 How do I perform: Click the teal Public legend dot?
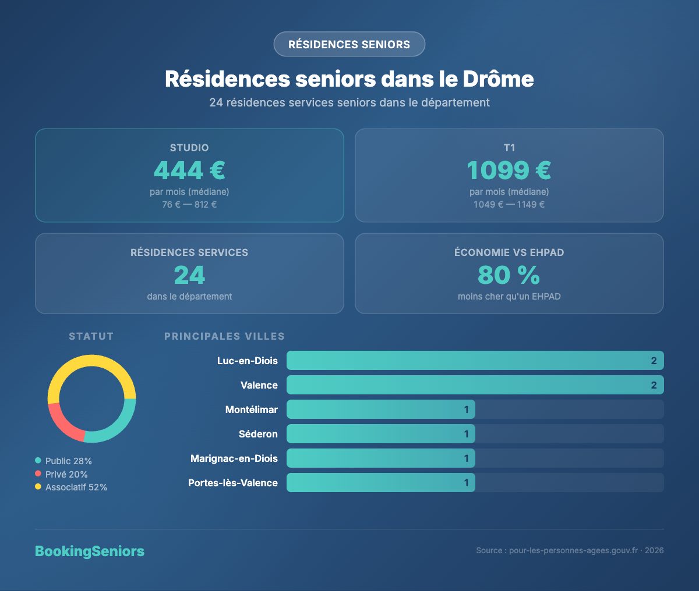pyautogui.click(x=38, y=461)
